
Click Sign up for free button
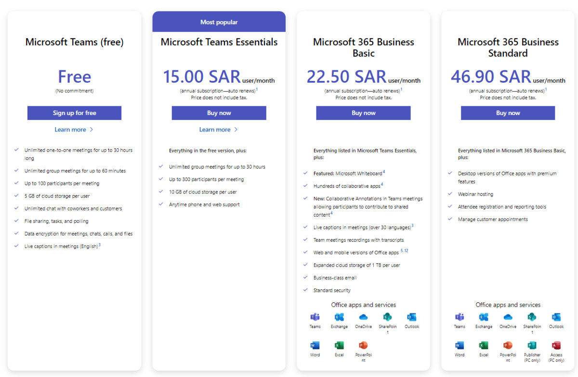(x=74, y=113)
